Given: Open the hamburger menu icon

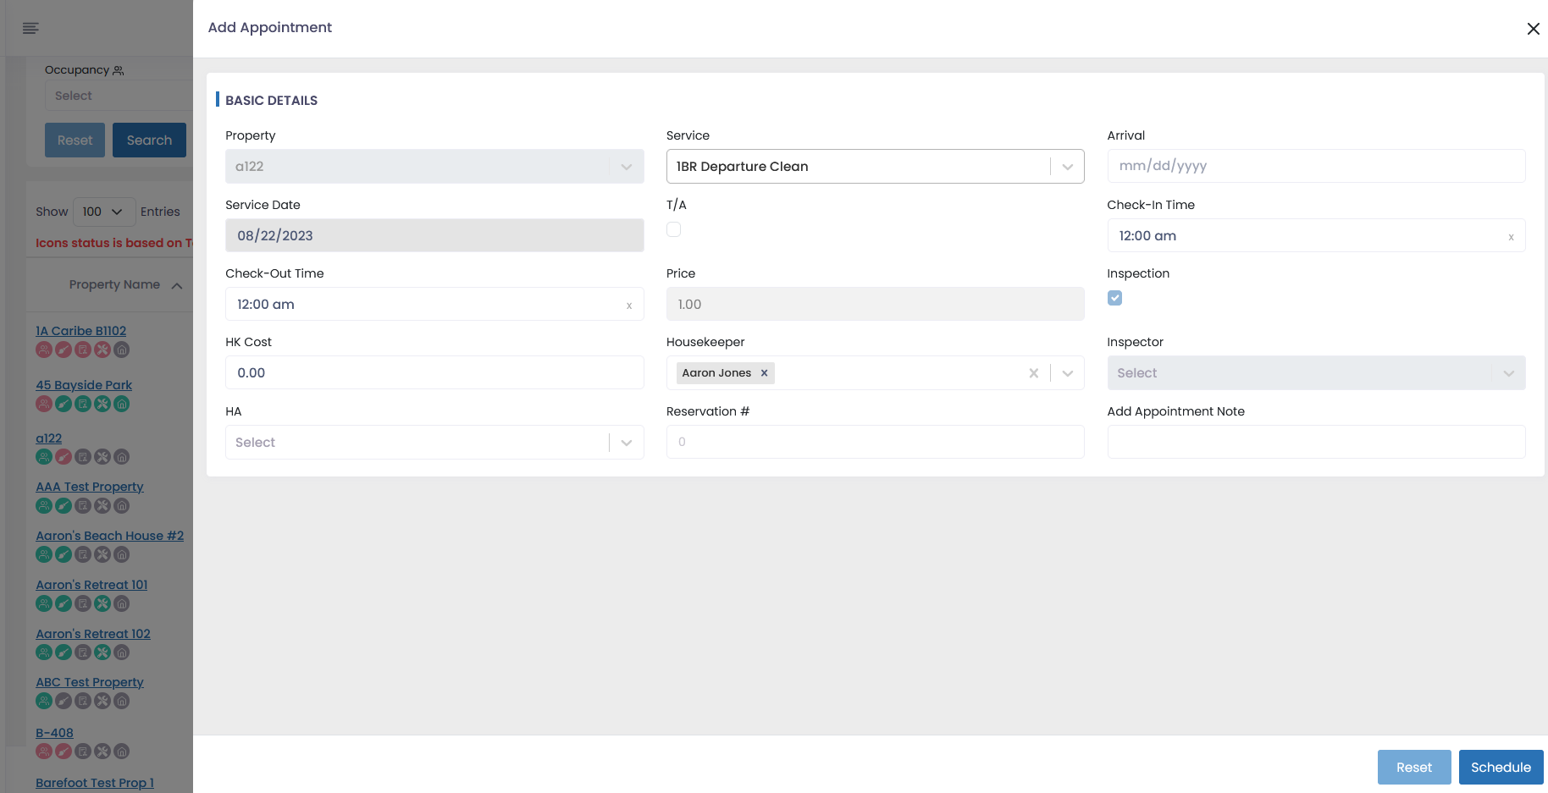Looking at the screenshot, I should click(30, 29).
